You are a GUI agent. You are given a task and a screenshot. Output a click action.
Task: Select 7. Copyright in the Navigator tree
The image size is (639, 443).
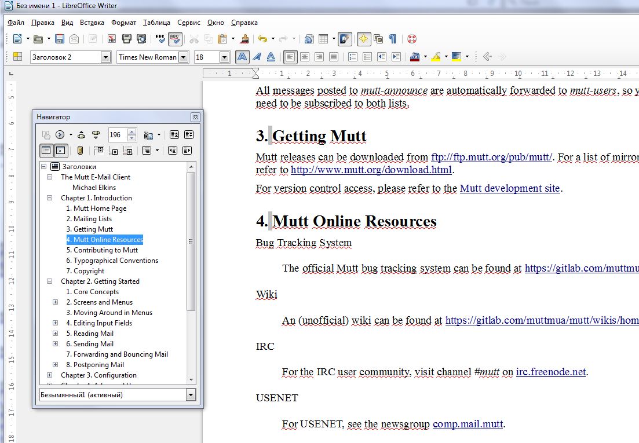(x=85, y=271)
